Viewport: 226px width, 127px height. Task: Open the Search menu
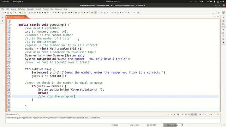click(38, 9)
